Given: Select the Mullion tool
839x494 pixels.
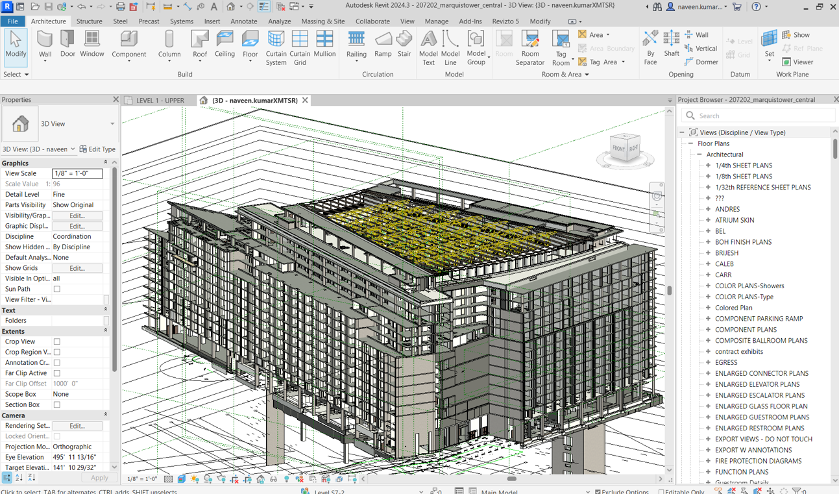Looking at the screenshot, I should point(324,45).
